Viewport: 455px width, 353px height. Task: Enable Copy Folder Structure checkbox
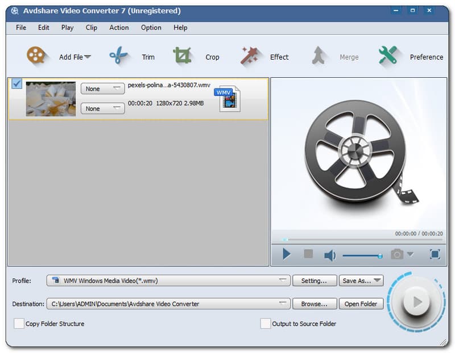coord(19,323)
